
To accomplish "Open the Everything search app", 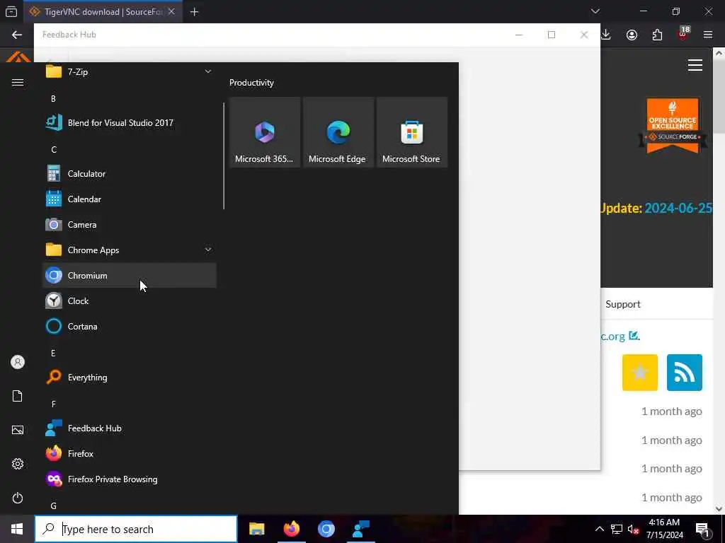I will (129, 378).
